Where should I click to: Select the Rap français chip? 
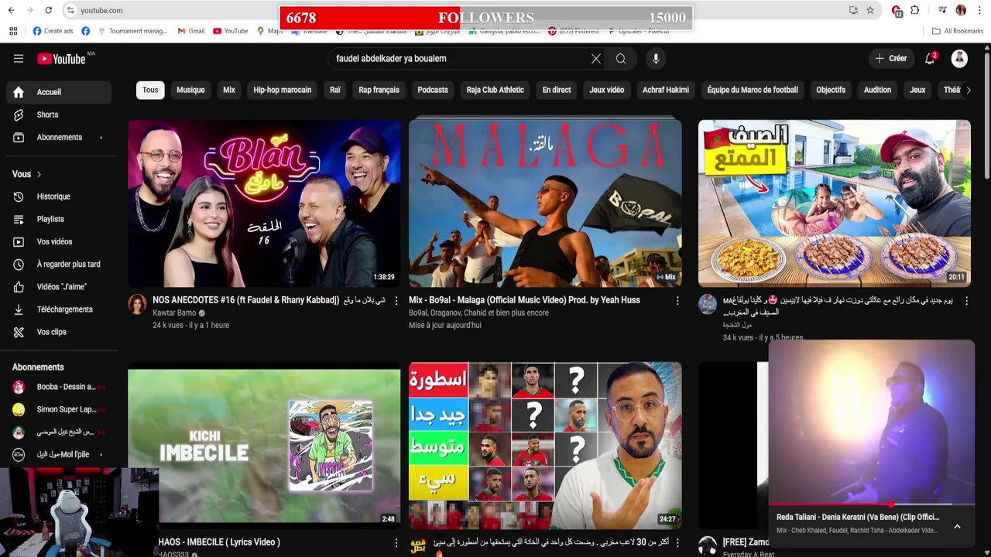379,90
